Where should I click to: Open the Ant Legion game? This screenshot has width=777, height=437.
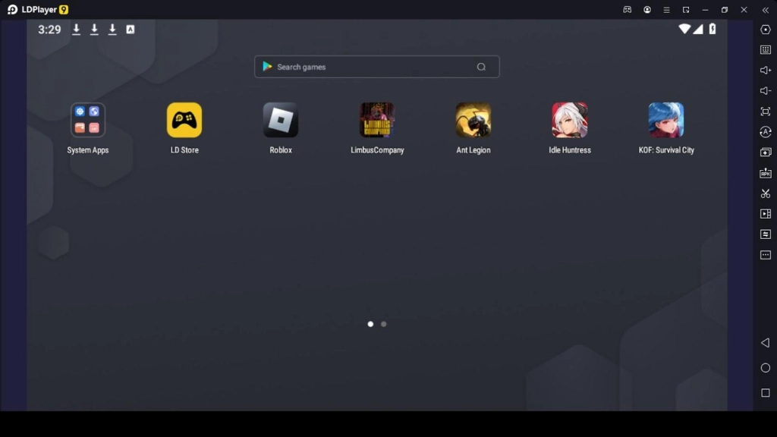click(x=473, y=120)
